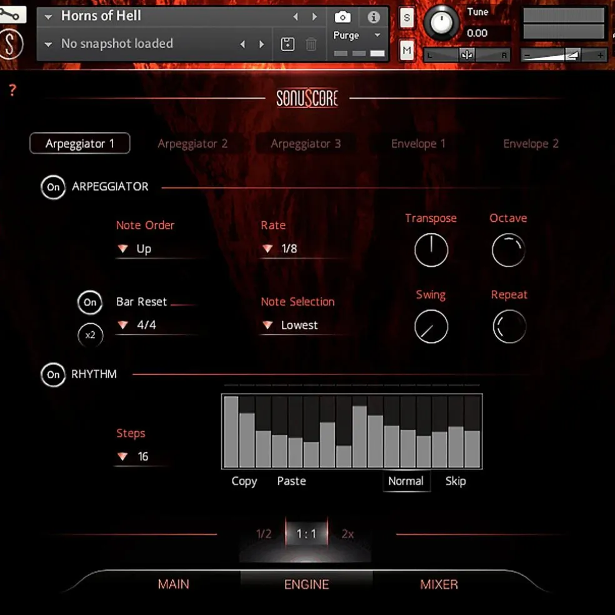
Task: Click the volume slider
Action: coord(564,55)
